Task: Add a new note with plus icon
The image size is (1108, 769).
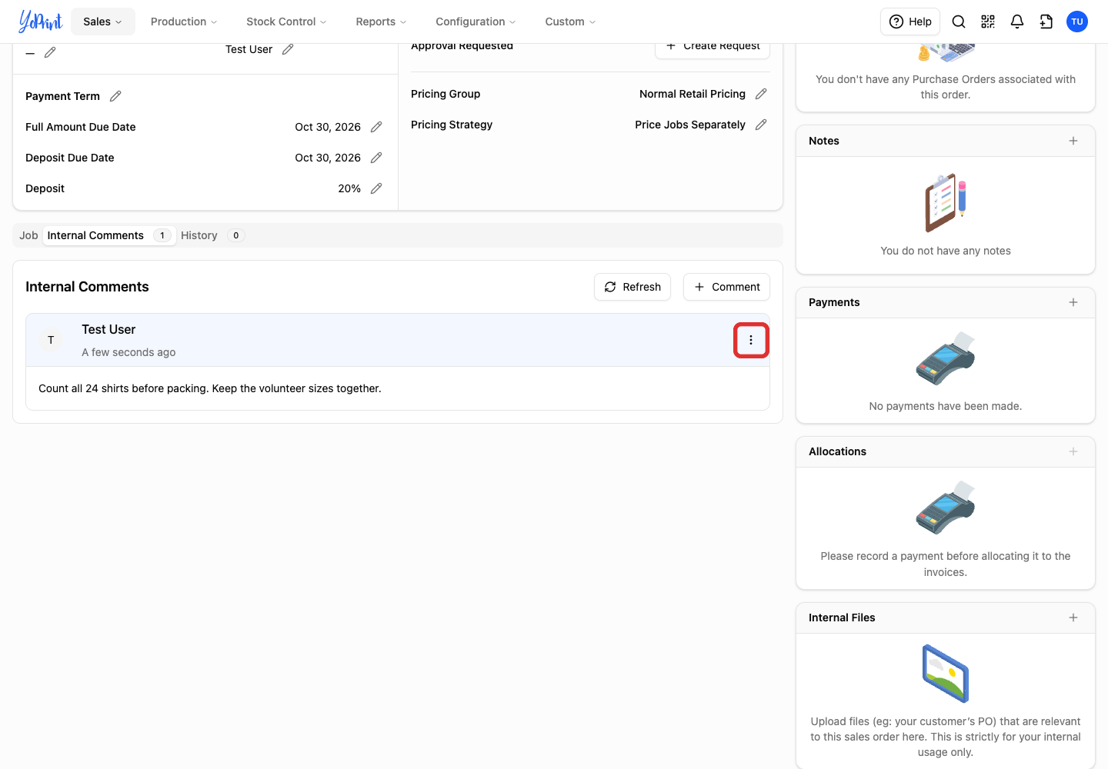Action: click(1073, 141)
